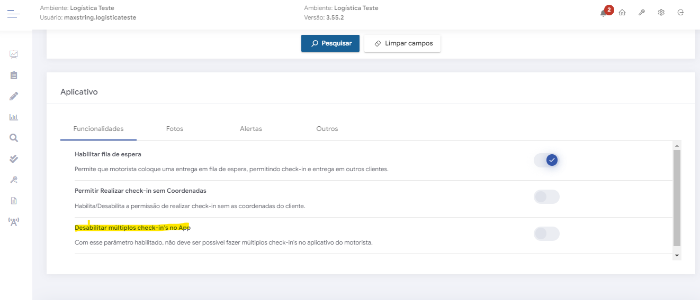Select the pencil edit icon in sidebar

pos(14,96)
